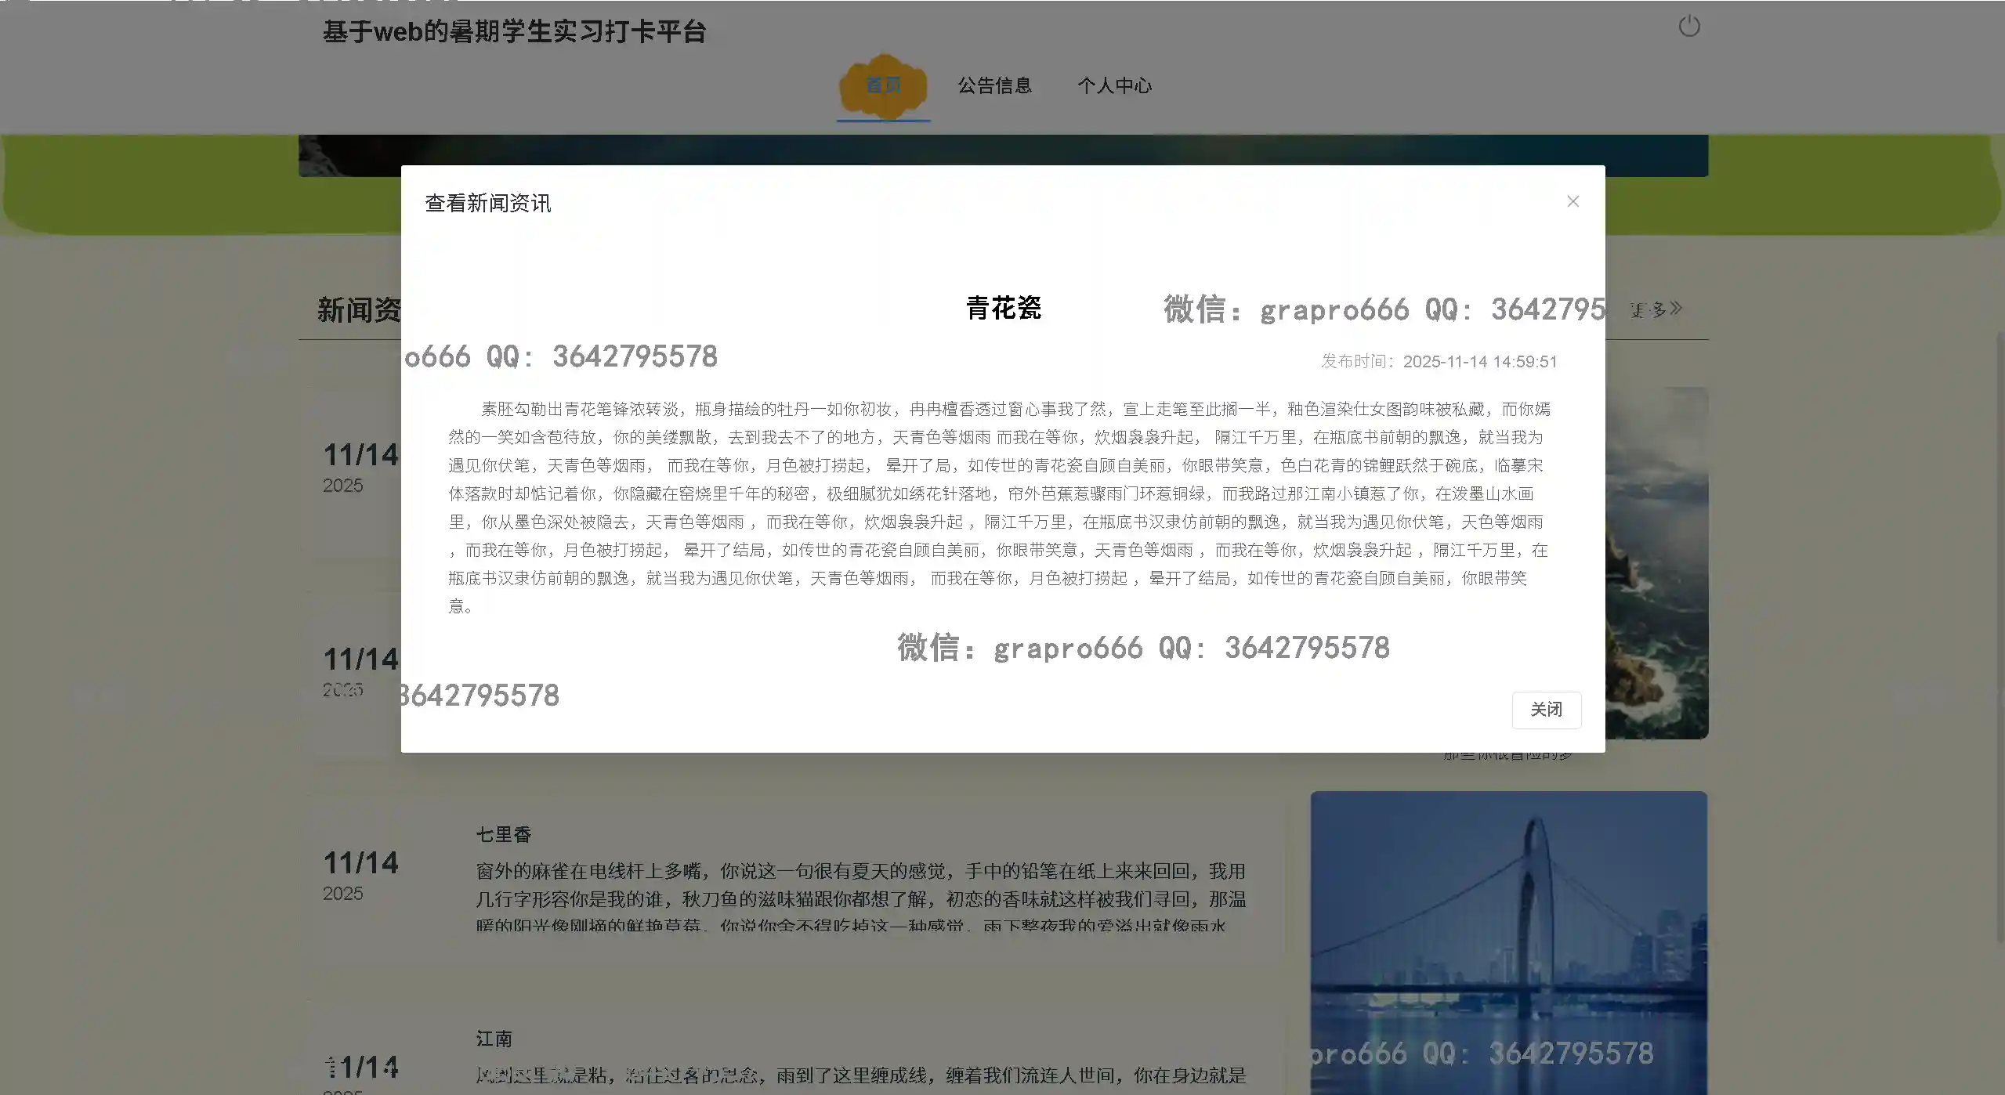
Task: Click the 江南 news excerpt text
Action: point(860,1075)
